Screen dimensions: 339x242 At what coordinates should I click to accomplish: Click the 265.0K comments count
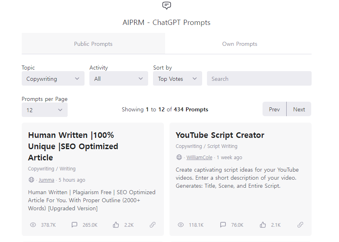(90, 225)
